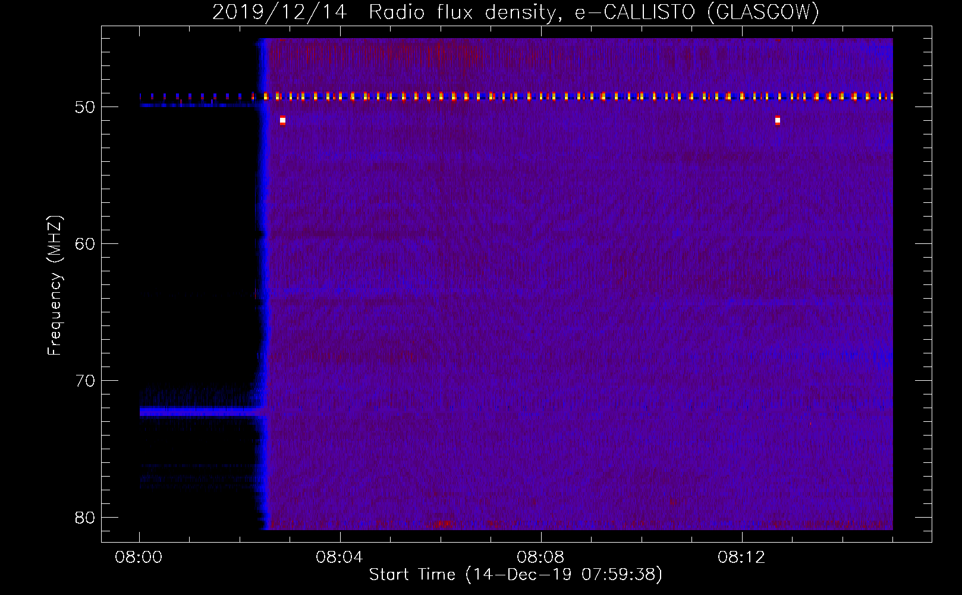Click the 80 frequency tick label
962x595 pixels.
tap(85, 518)
